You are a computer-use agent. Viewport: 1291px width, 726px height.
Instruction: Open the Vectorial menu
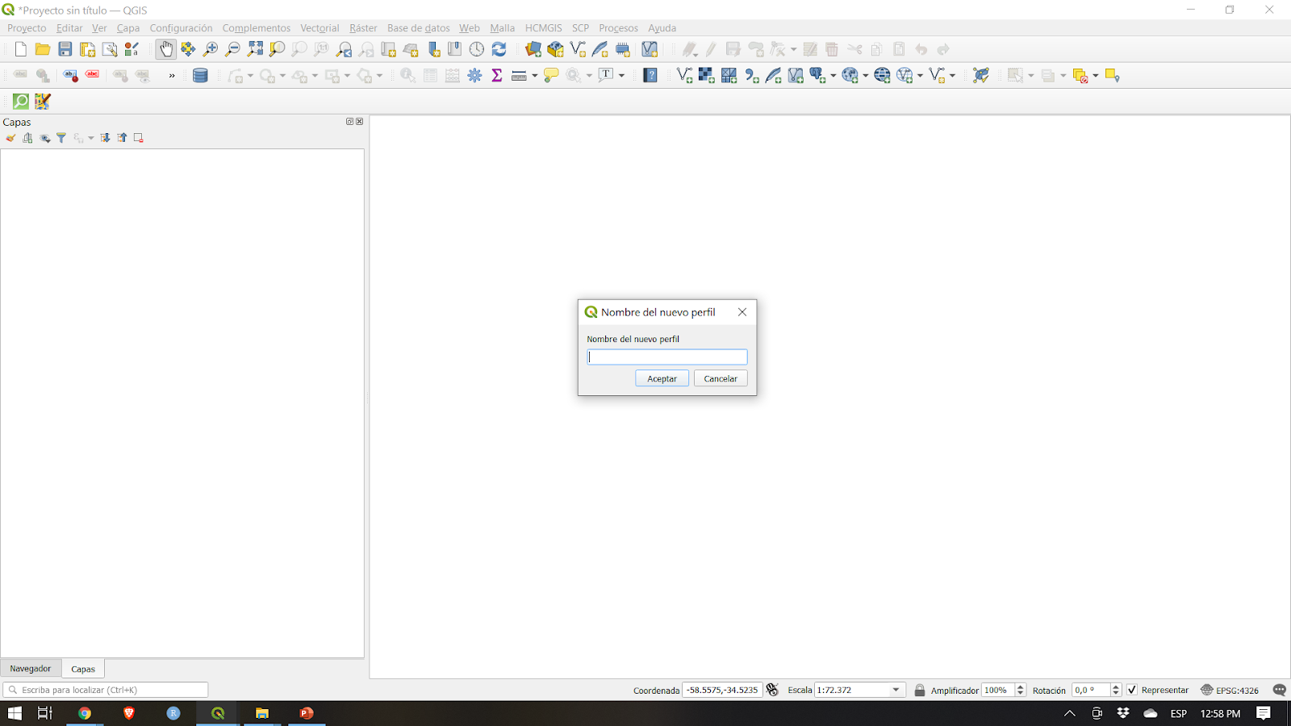click(320, 28)
